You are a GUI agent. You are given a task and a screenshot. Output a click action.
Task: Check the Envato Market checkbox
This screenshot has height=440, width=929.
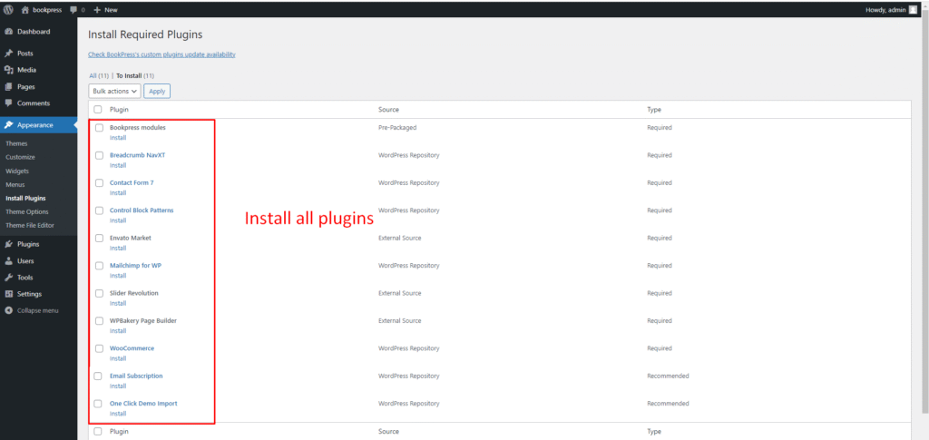click(x=99, y=238)
